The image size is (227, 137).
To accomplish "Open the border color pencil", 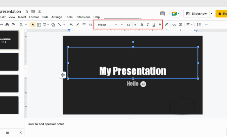I will pyautogui.click(x=78, y=24).
